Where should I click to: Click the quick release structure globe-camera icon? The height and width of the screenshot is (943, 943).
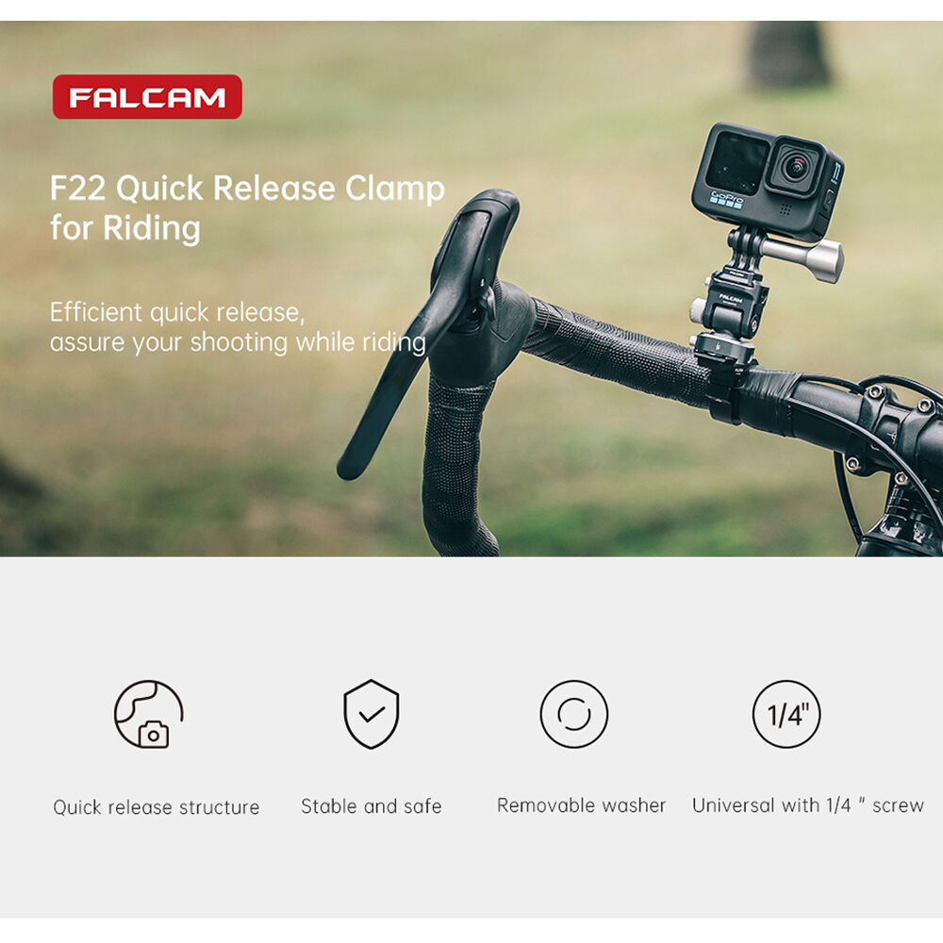coord(149,714)
